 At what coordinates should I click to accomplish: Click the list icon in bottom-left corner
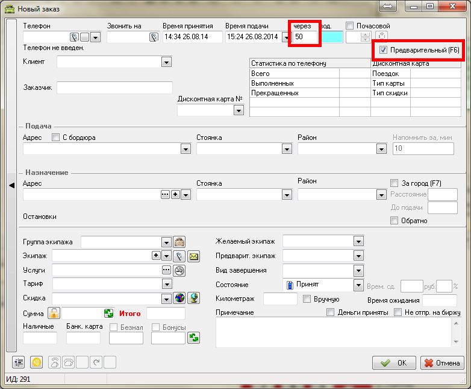(x=19, y=362)
